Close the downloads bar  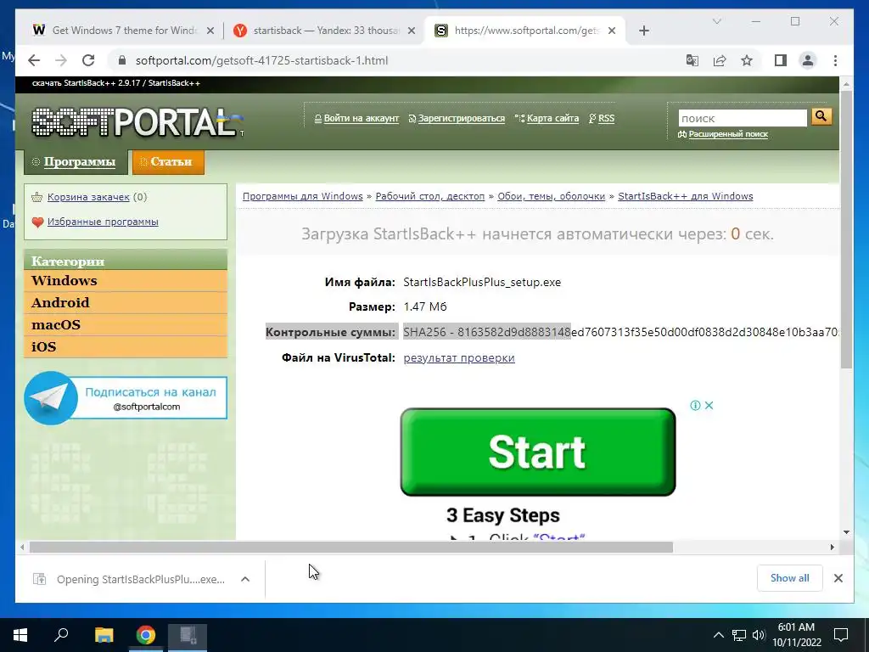[838, 578]
